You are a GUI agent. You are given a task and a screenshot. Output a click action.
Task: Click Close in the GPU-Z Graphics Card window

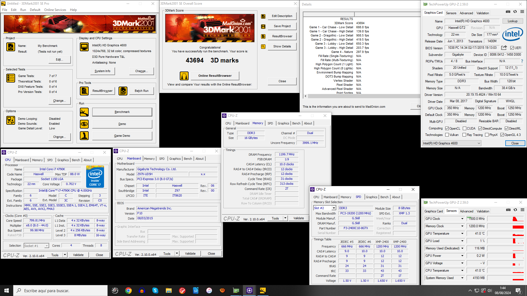515,143
